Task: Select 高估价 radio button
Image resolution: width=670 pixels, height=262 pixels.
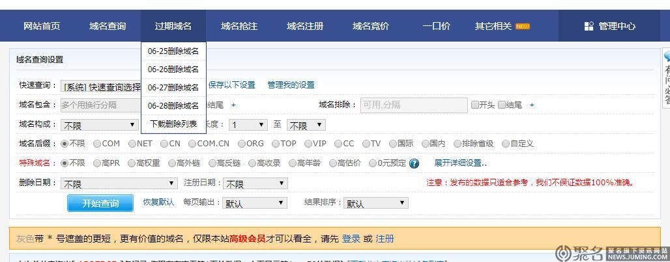Action: tap(332, 163)
